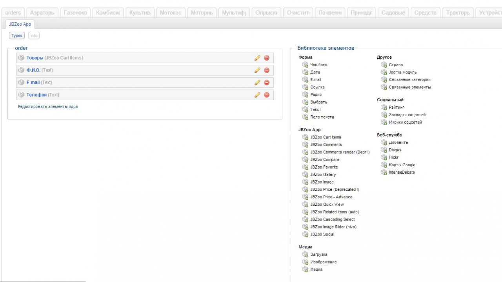Add the Выбрать select element

(318, 102)
